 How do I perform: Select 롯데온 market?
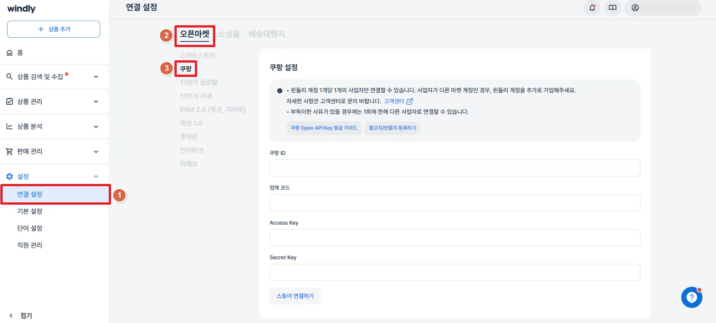pos(189,136)
